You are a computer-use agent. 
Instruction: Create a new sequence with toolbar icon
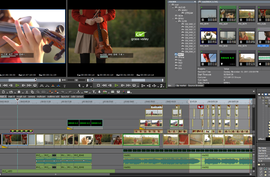tap(3, 92)
